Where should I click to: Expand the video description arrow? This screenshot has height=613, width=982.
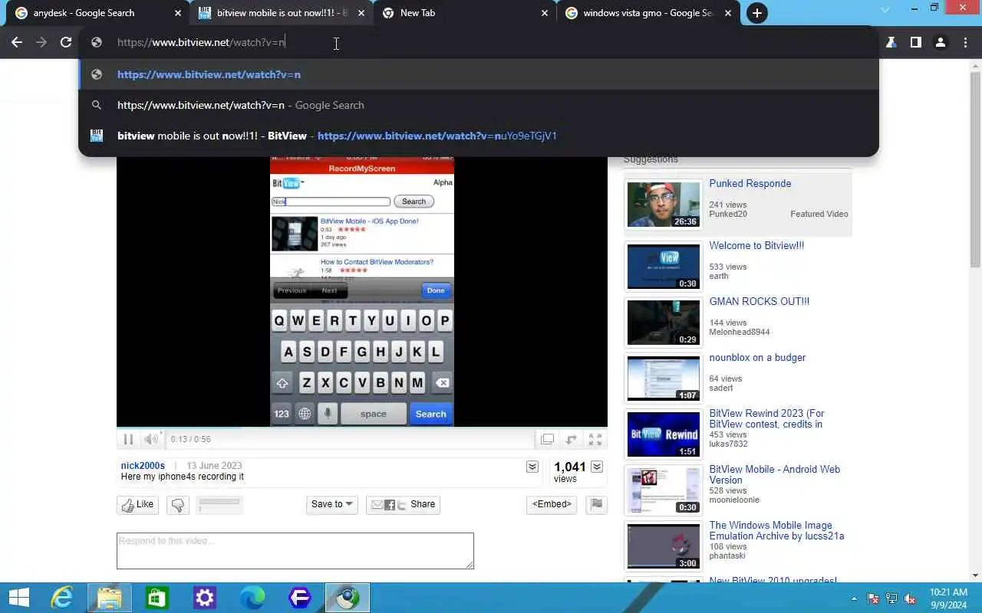pos(532,467)
